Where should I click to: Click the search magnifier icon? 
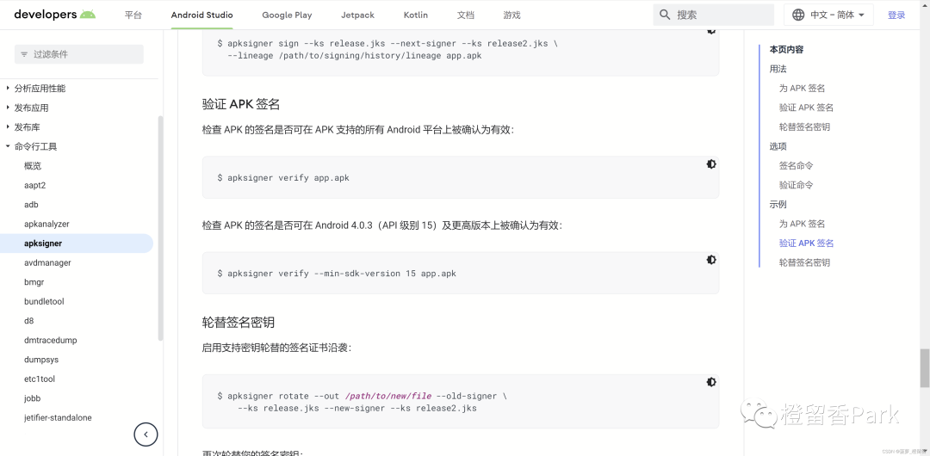666,15
